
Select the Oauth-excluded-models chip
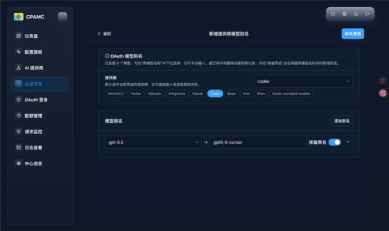291,94
